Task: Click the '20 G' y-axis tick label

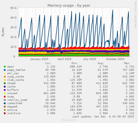Action: pos(13,37)
